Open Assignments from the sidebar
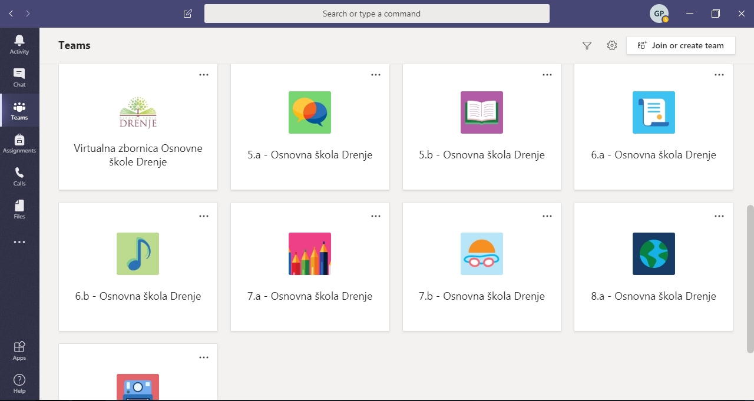Image resolution: width=754 pixels, height=401 pixels. click(x=19, y=143)
